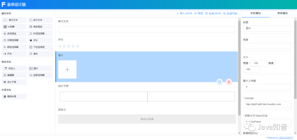Click right cell of 设计子表

point(191,96)
